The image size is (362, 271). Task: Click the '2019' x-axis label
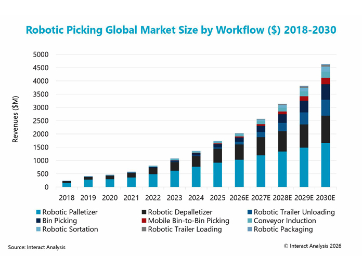(x=88, y=198)
